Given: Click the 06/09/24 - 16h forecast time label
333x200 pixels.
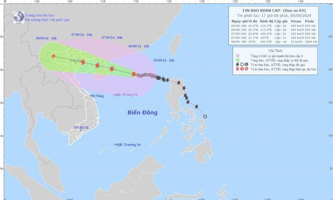Looking at the screenshot, I should pos(139,46).
